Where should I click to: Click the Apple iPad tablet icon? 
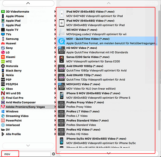click(x=3, y=21)
